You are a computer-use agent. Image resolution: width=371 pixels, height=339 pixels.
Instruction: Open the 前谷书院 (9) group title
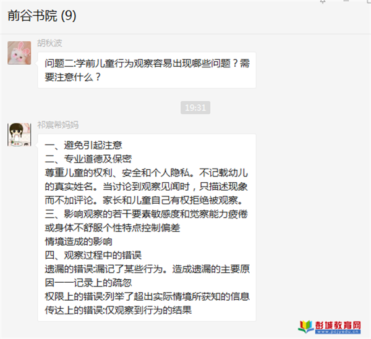[42, 16]
